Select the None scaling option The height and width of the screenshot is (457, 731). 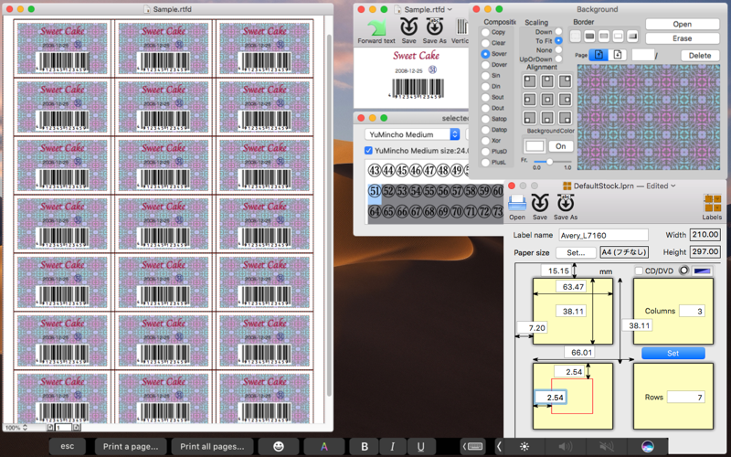[558, 50]
